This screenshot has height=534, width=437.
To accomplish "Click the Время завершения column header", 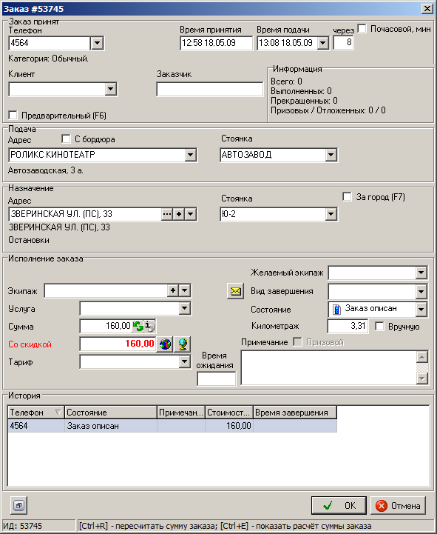I will coord(295,413).
